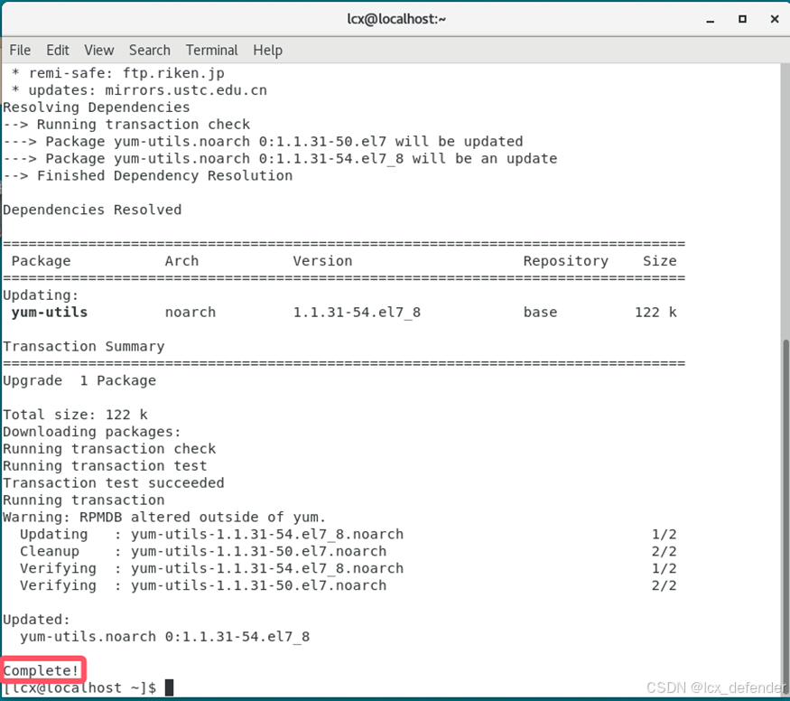
Task: Click 'yum-utils.noarch 0:1.1.31-54.el7_8' under Updated
Action: coord(164,637)
